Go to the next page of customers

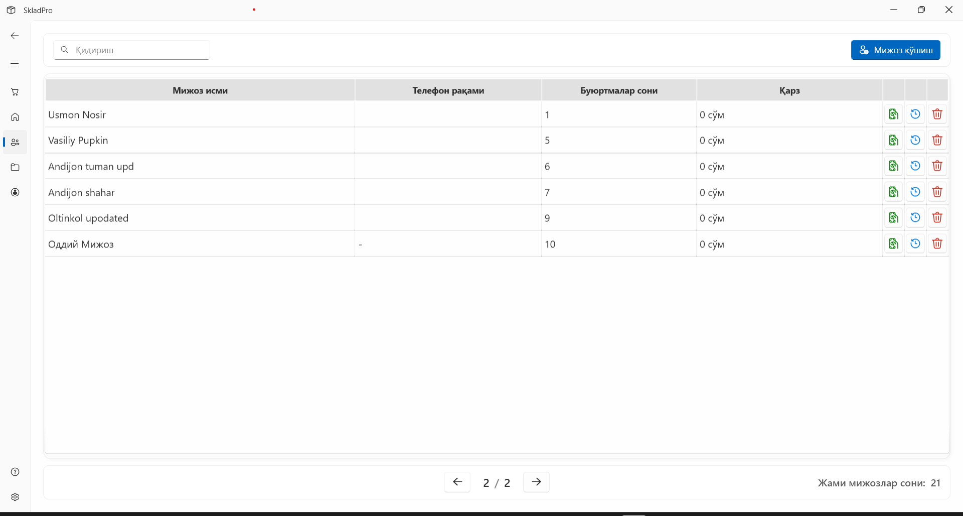536,482
